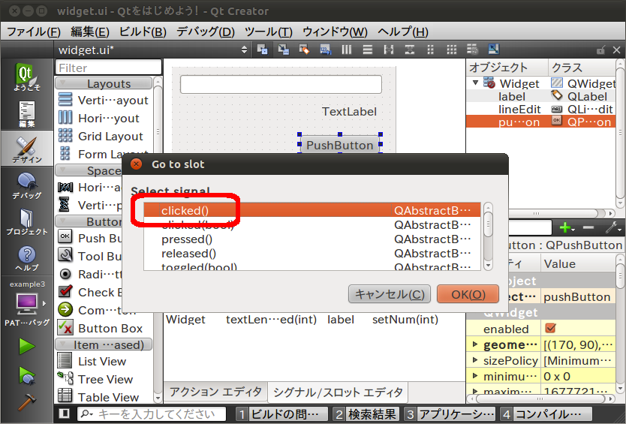Expand the geometry property row
This screenshot has height=424, width=626.
[x=474, y=345]
